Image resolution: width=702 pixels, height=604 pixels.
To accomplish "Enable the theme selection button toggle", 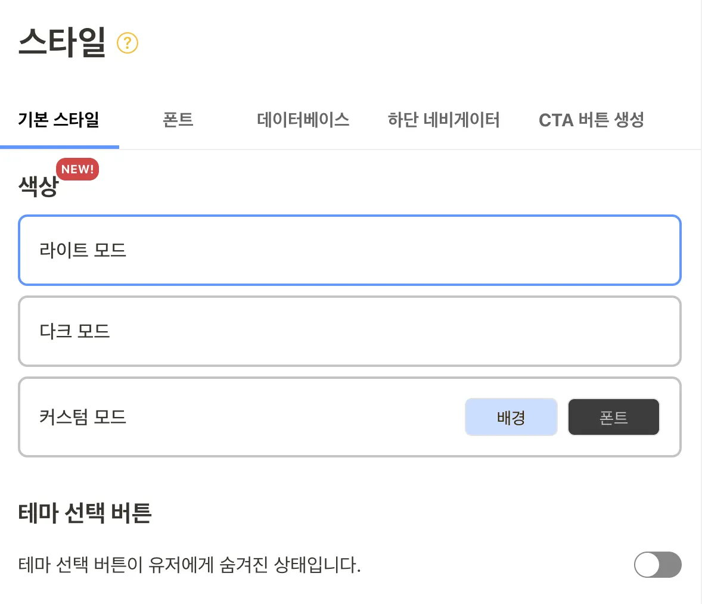I will pyautogui.click(x=657, y=565).
